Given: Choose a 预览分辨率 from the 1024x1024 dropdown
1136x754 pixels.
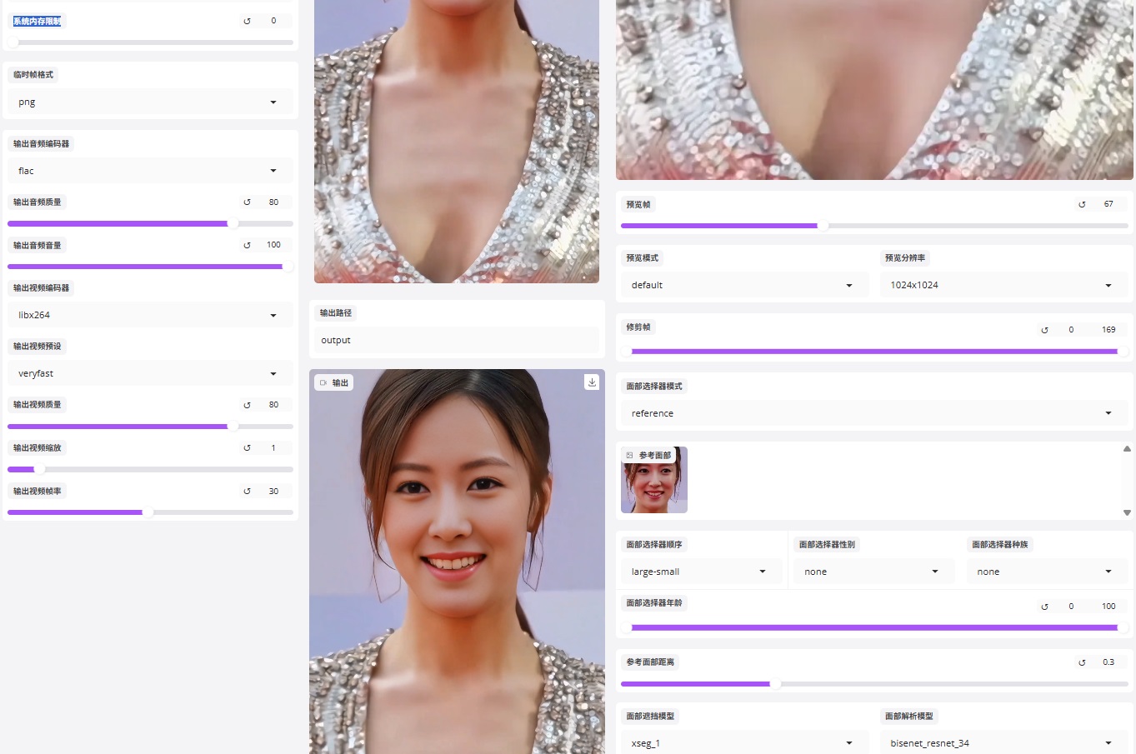Looking at the screenshot, I should [x=1000, y=285].
